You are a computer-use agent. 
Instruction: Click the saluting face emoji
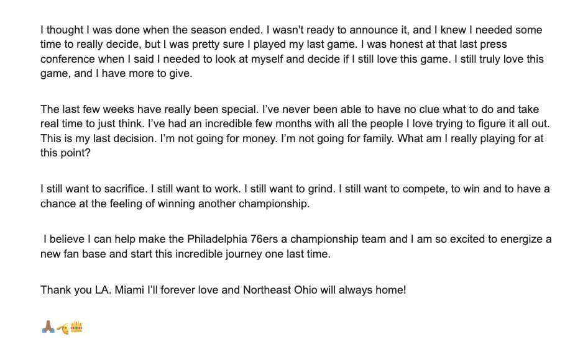pyautogui.click(x=63, y=328)
